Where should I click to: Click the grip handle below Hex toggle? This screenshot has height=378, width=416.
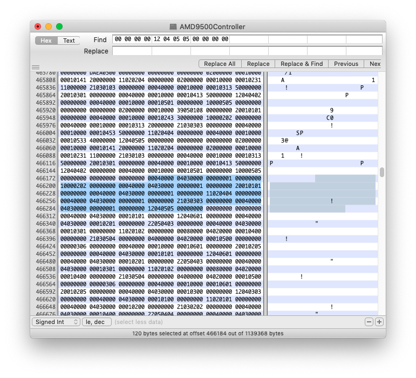pyautogui.click(x=36, y=67)
